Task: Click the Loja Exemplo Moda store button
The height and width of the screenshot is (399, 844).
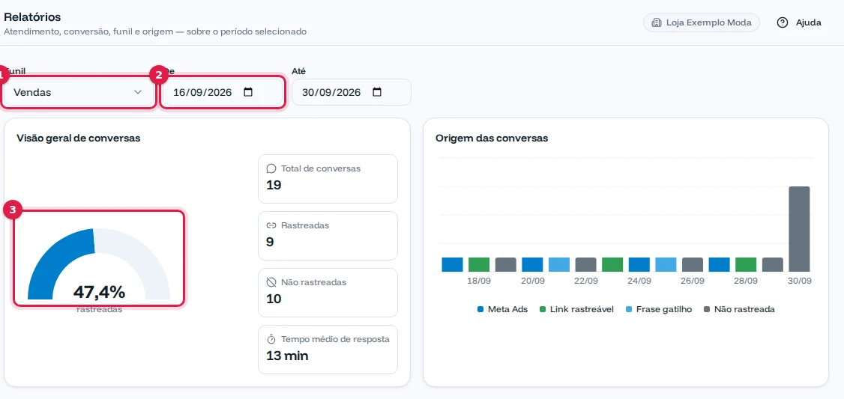Action: (x=702, y=22)
